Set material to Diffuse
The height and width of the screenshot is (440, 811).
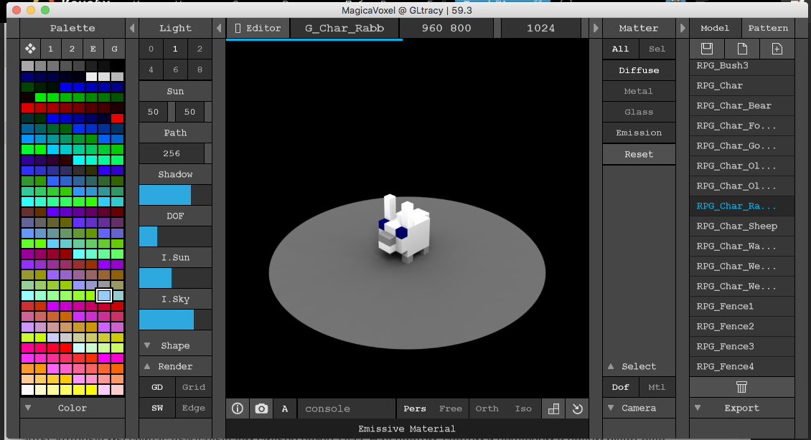[x=639, y=70]
